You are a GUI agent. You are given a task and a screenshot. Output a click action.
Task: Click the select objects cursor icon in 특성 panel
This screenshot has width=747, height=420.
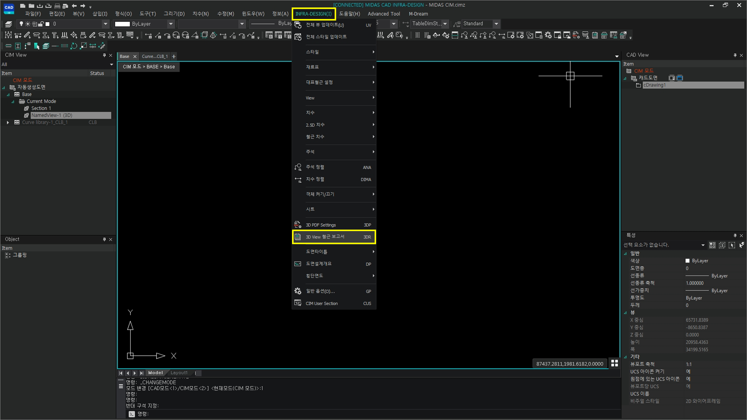pos(732,245)
